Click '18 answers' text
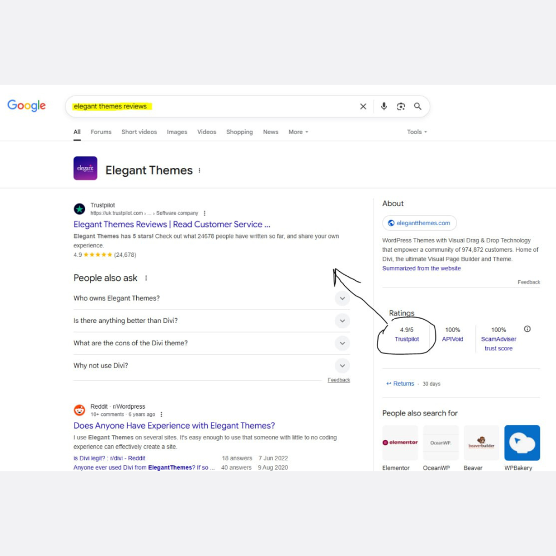This screenshot has width=556, height=556. [x=237, y=458]
